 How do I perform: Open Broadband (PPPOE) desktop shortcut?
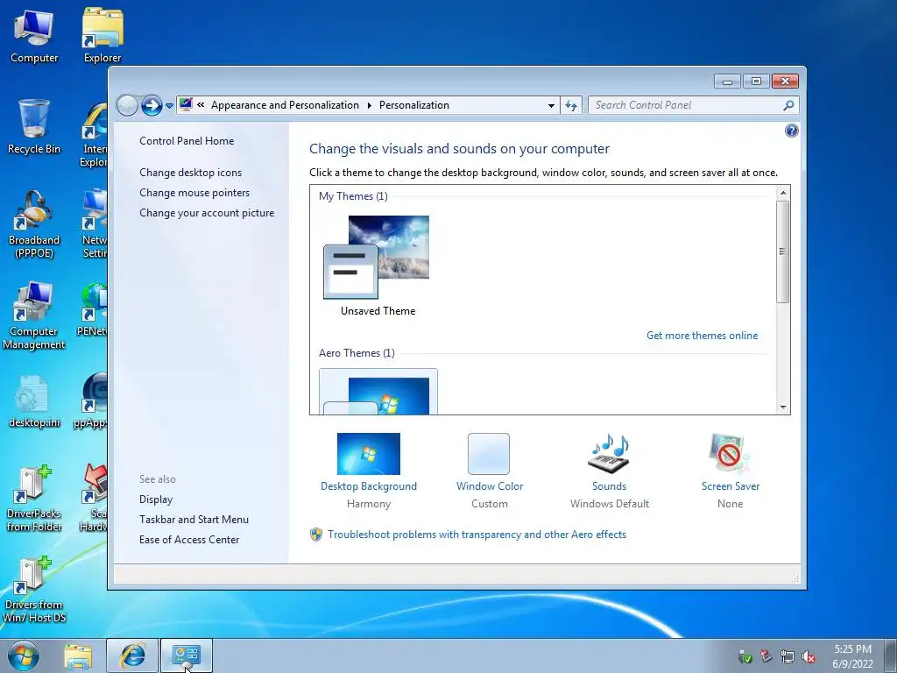click(34, 224)
